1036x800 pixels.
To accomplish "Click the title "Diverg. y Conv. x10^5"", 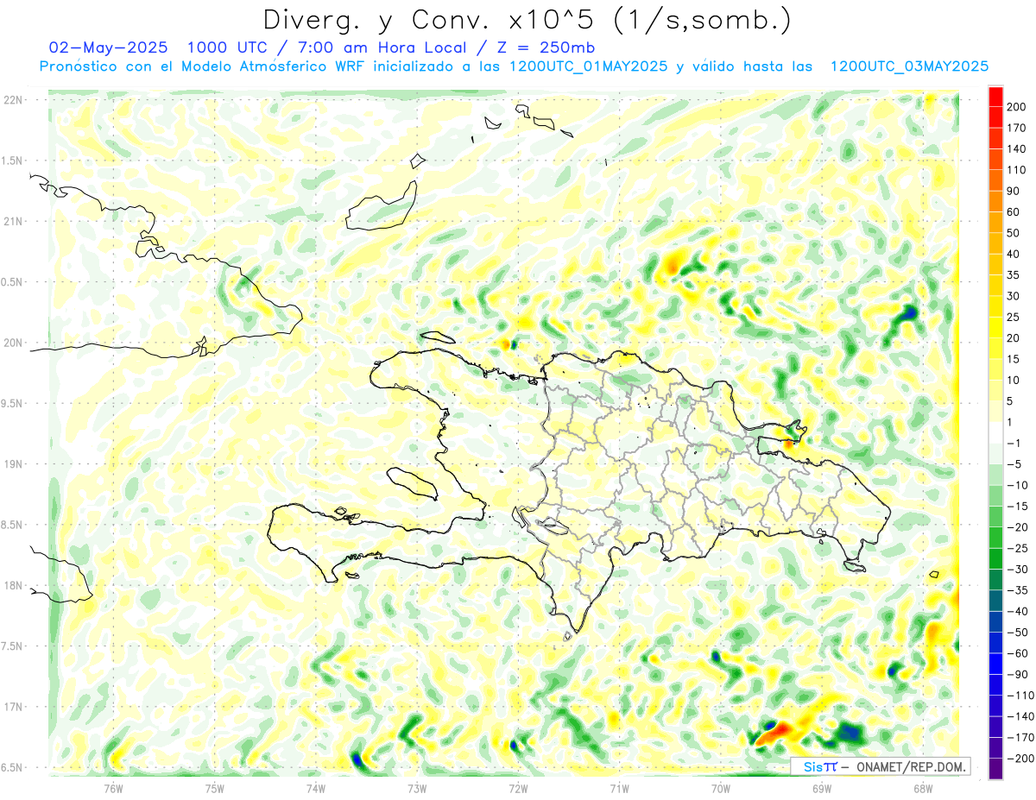I will click(x=437, y=19).
